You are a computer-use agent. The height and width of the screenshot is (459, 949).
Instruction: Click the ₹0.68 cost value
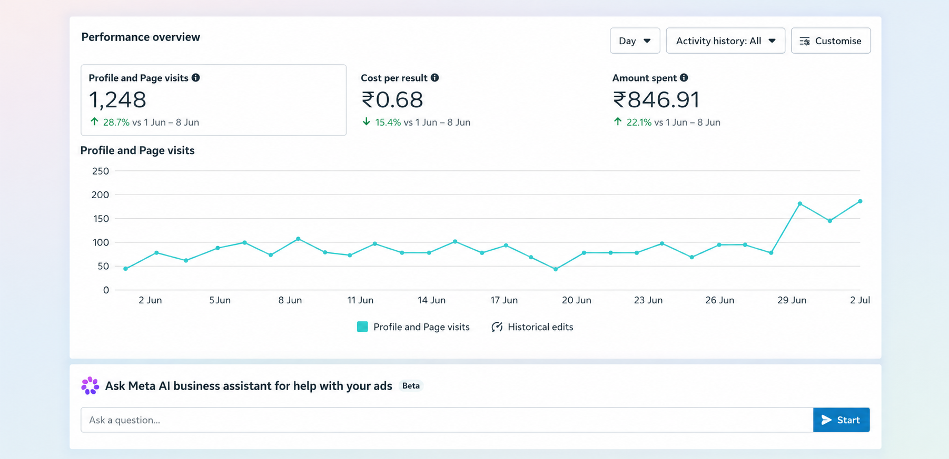pos(392,100)
